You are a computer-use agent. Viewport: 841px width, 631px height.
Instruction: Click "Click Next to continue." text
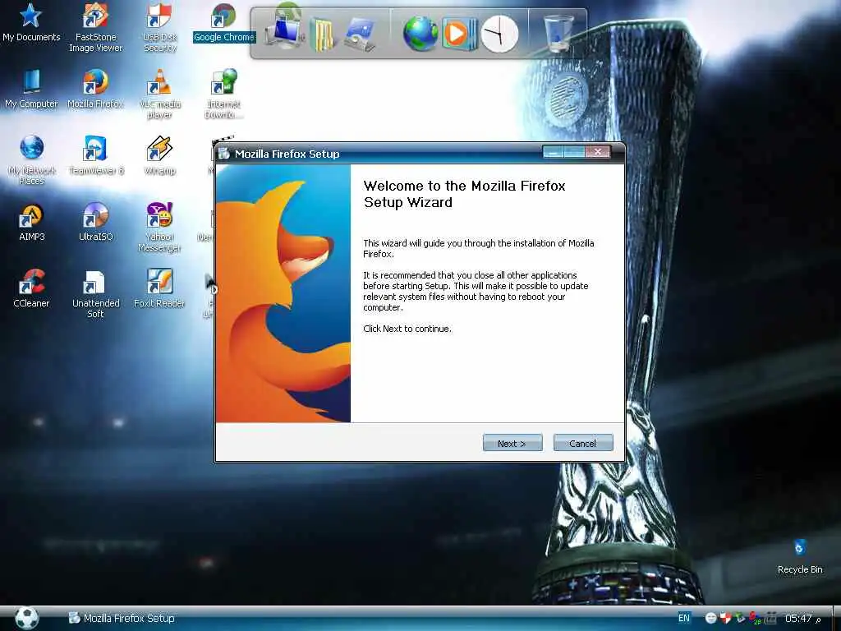407,329
